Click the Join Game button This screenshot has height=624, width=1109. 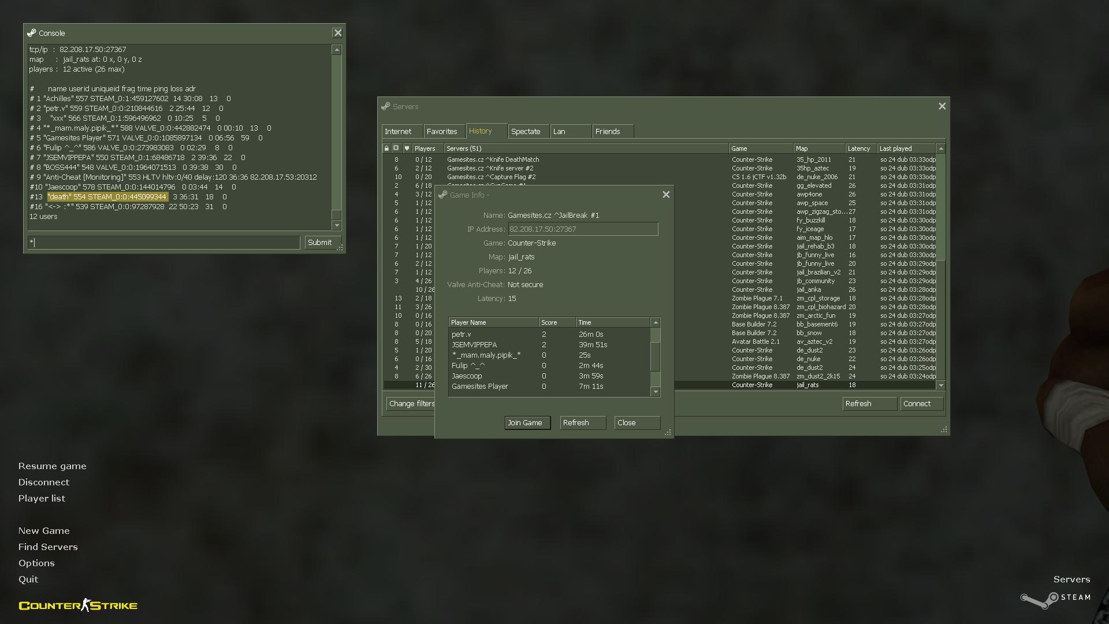coord(527,423)
